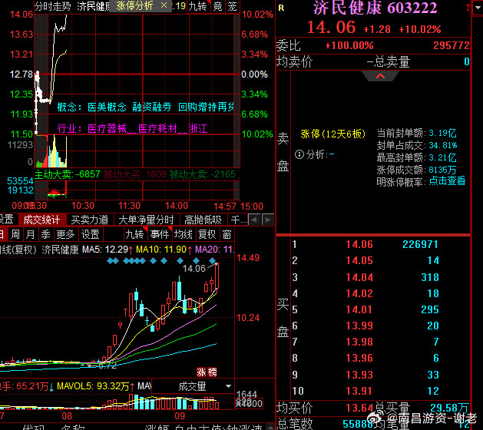Select buy level 5 price 14.01

point(359,309)
